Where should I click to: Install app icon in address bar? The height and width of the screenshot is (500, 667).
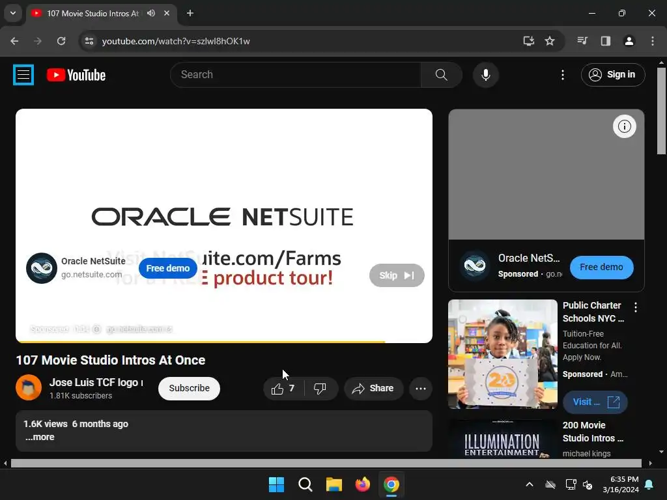(528, 41)
